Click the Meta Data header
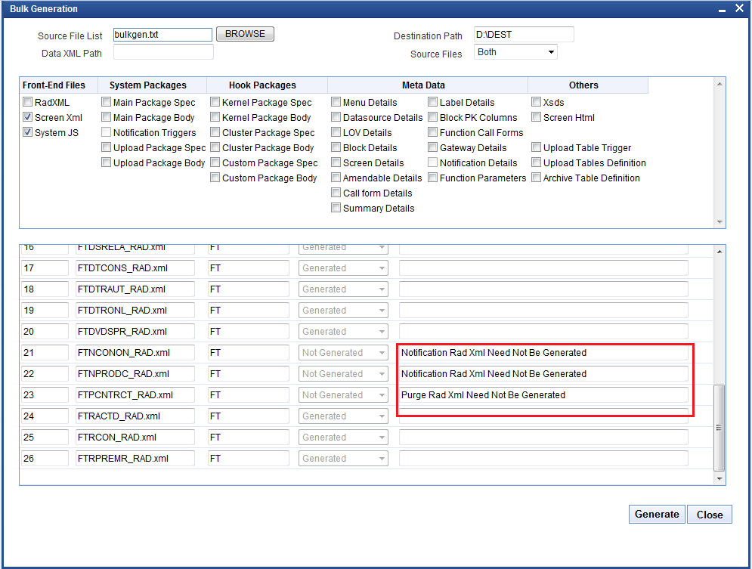This screenshot has width=752, height=569. (x=428, y=85)
